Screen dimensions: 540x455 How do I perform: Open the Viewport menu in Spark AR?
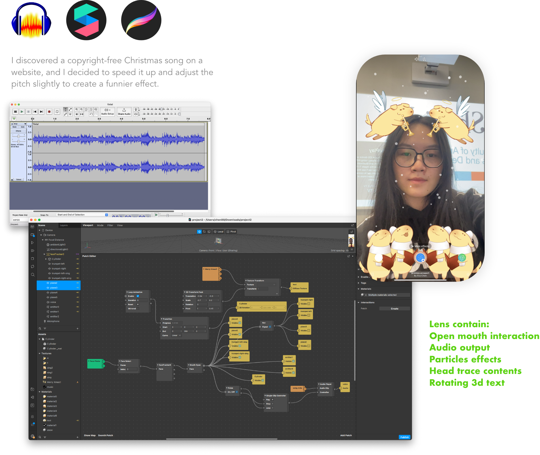click(x=88, y=225)
